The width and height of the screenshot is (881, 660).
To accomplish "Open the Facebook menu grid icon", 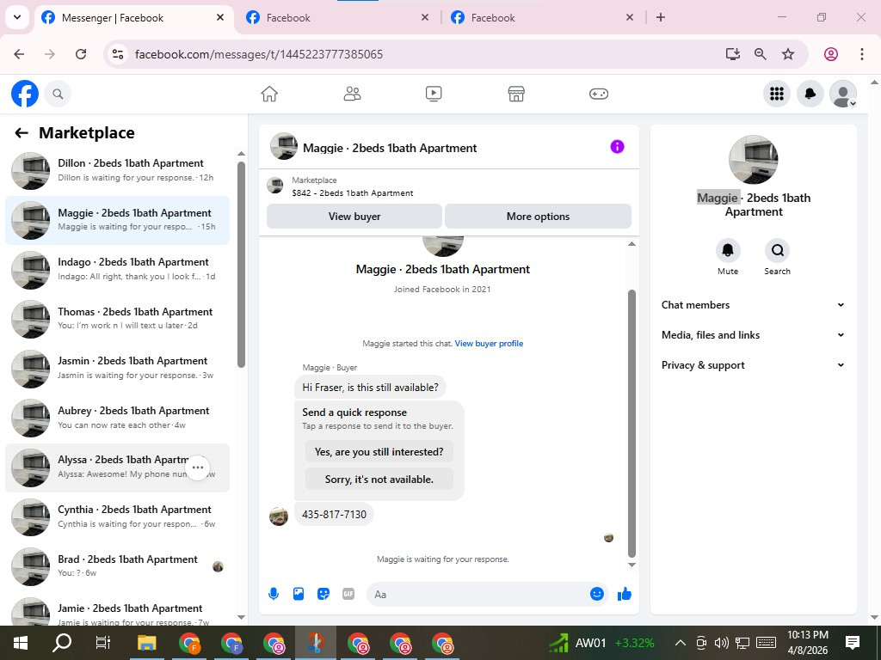I will point(777,94).
